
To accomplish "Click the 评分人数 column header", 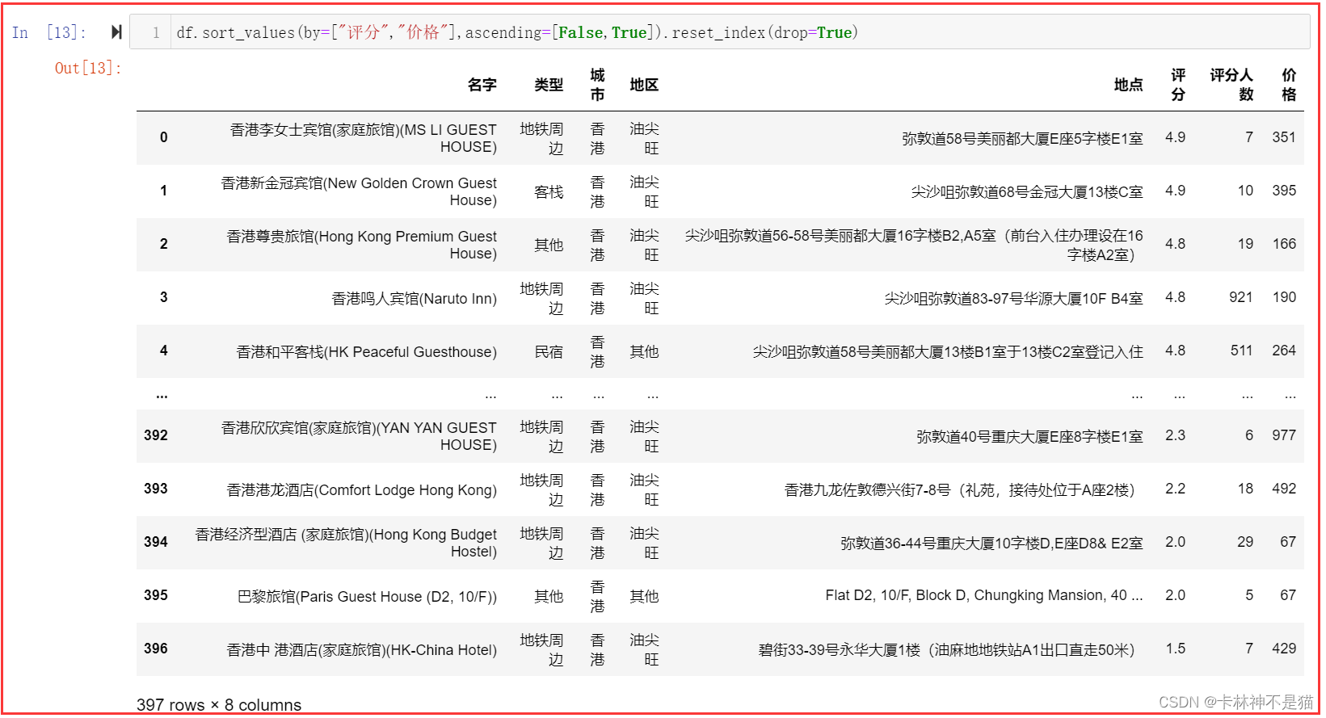I will click(x=1231, y=85).
